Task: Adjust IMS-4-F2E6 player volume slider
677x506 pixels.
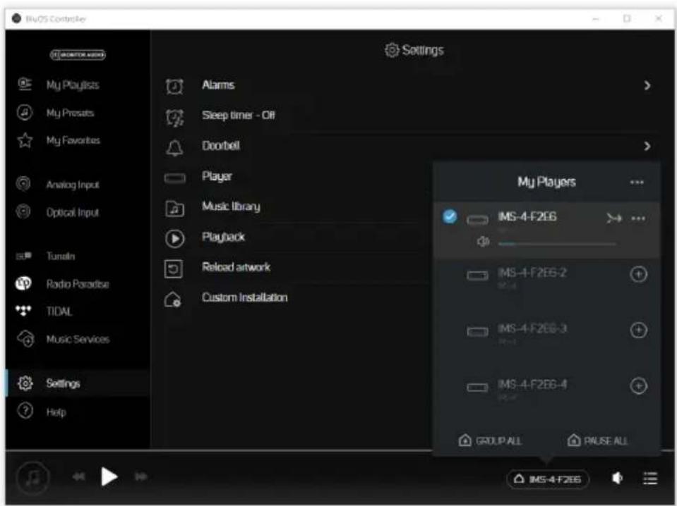Action: pyautogui.click(x=558, y=244)
